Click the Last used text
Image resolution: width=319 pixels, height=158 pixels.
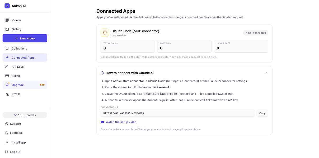(x=119, y=35)
